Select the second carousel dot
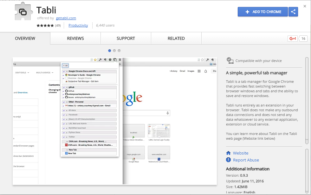The width and height of the screenshot is (311, 195). point(114,51)
